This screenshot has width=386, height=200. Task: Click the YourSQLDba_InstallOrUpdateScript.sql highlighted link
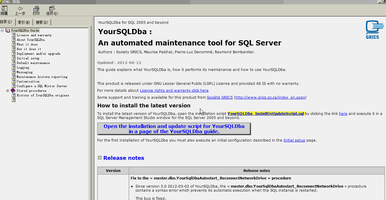[x=266, y=113]
